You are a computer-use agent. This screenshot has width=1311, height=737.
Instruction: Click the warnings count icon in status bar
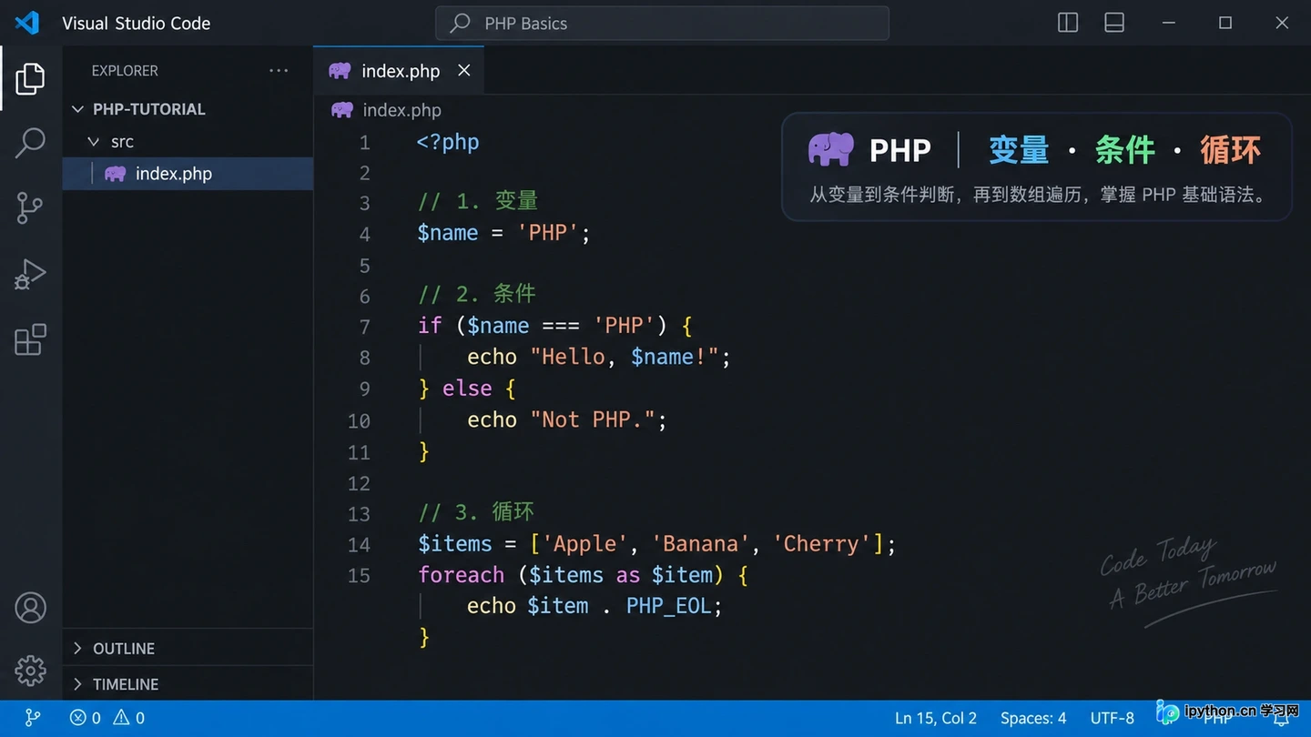[x=121, y=718]
